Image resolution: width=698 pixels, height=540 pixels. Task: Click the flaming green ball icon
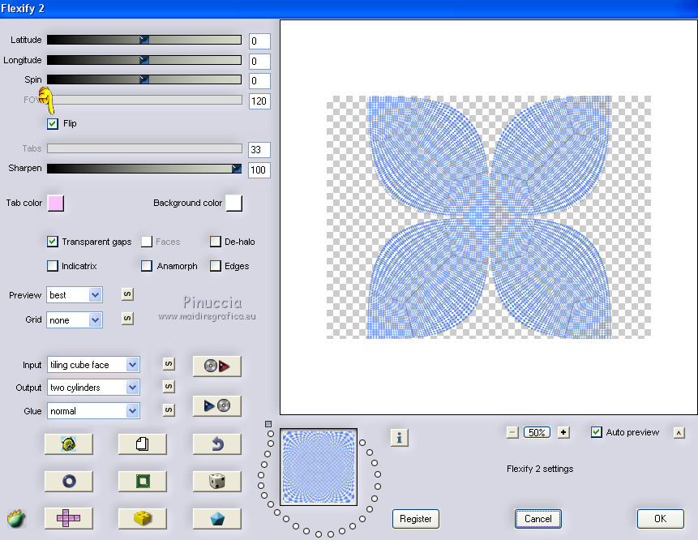click(16, 519)
